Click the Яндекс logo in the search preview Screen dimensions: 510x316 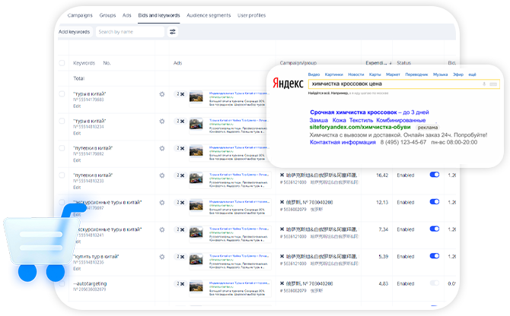click(x=285, y=85)
